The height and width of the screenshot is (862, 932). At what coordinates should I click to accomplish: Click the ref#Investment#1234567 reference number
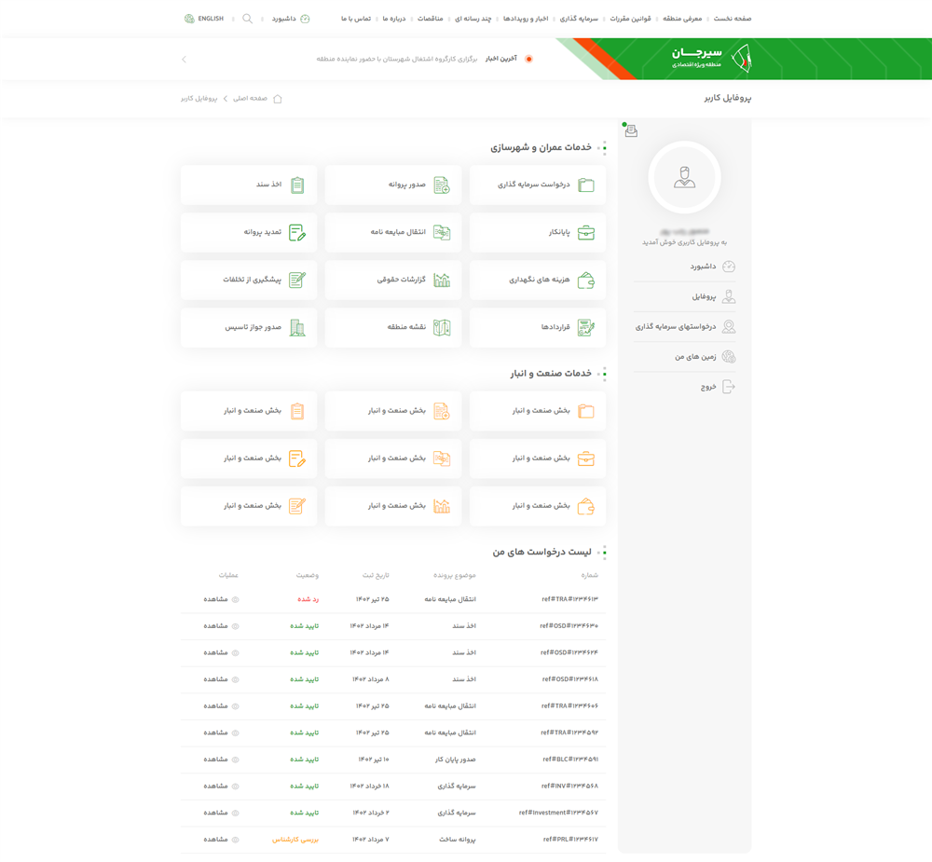point(558,813)
